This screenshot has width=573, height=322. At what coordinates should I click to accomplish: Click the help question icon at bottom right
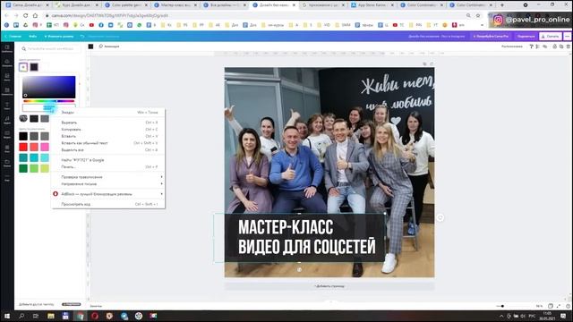tap(568, 306)
